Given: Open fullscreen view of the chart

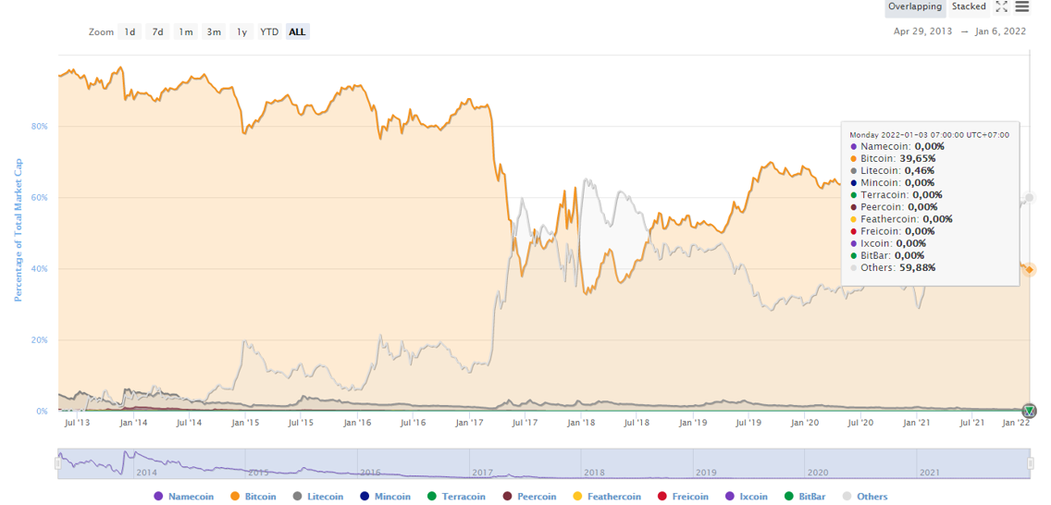Looking at the screenshot, I should pyautogui.click(x=1001, y=6).
